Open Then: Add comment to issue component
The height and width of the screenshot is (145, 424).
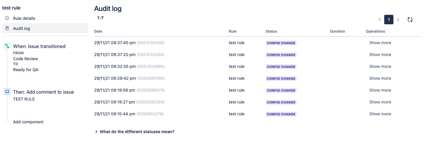(43, 92)
